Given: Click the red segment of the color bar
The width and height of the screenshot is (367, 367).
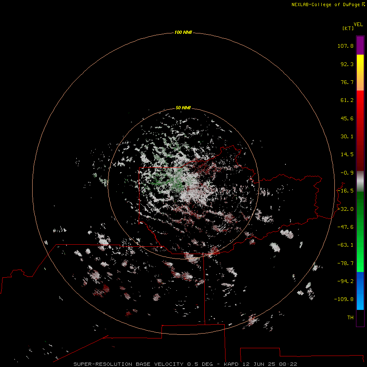Looking at the screenshot, I should coord(360,130).
